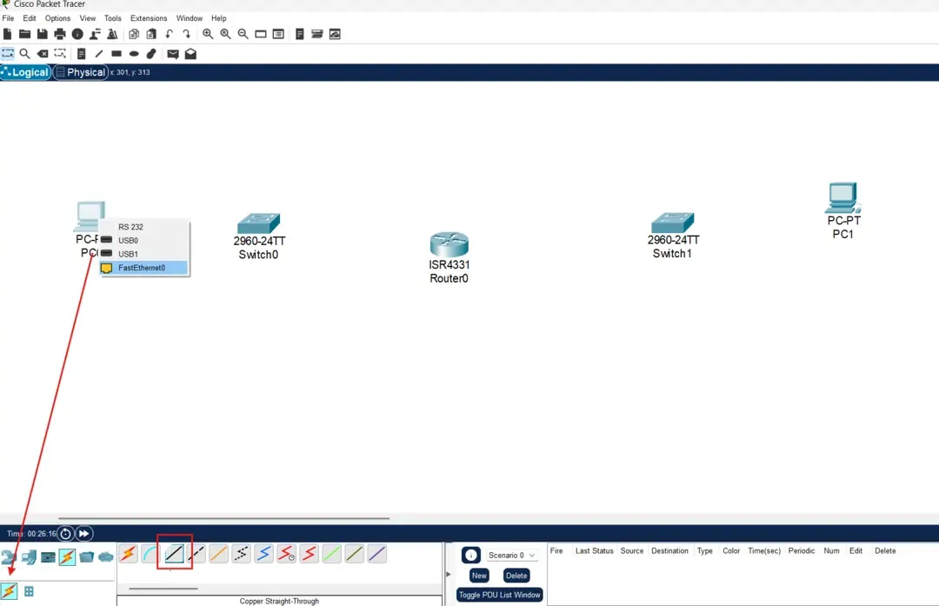Add a complex PDU with the open envelope
This screenshot has height=606, width=939.
pyautogui.click(x=190, y=54)
